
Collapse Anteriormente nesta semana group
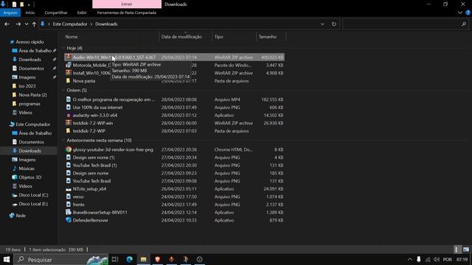point(63,141)
